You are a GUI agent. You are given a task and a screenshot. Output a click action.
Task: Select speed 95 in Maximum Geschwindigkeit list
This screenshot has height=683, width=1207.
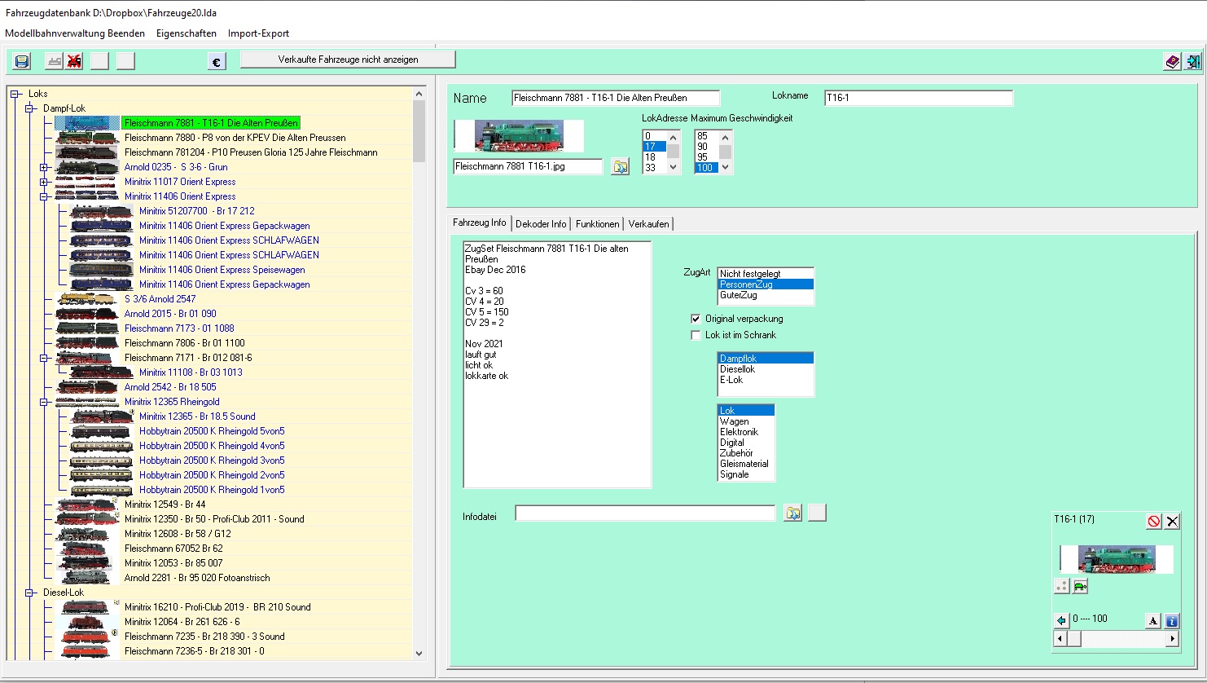click(706, 157)
